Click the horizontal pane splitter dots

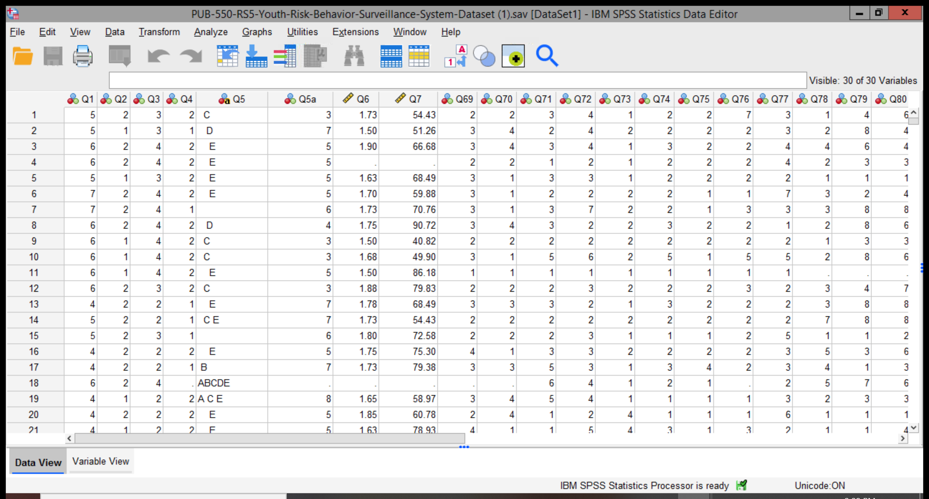pos(464,447)
